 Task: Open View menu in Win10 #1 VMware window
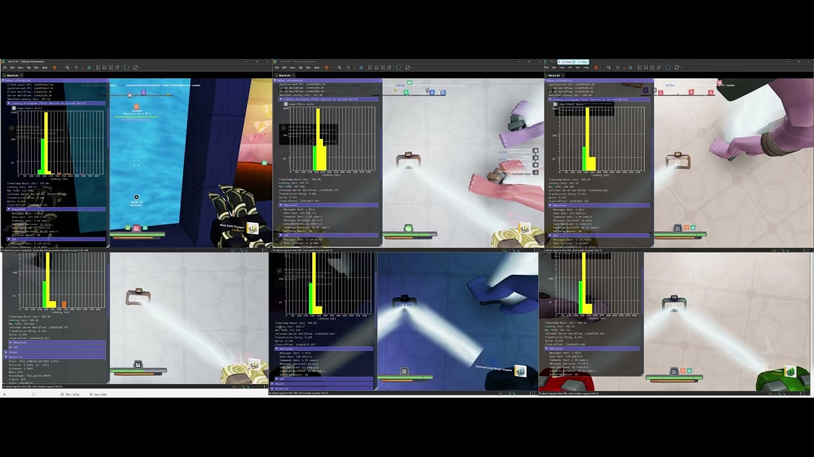click(x=20, y=67)
